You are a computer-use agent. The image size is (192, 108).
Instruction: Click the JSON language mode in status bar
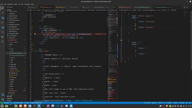169,103
